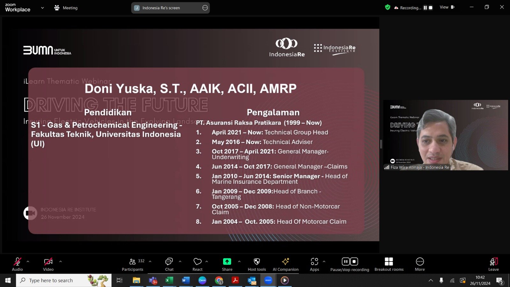Open React emoji menu
Screen dimensions: 510x287
(x=198, y=264)
